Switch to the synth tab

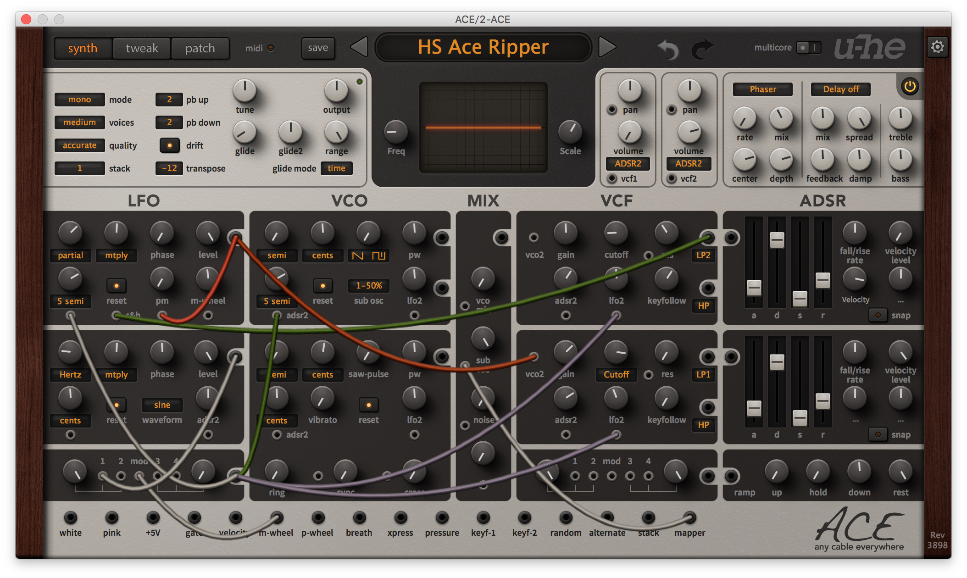point(83,48)
